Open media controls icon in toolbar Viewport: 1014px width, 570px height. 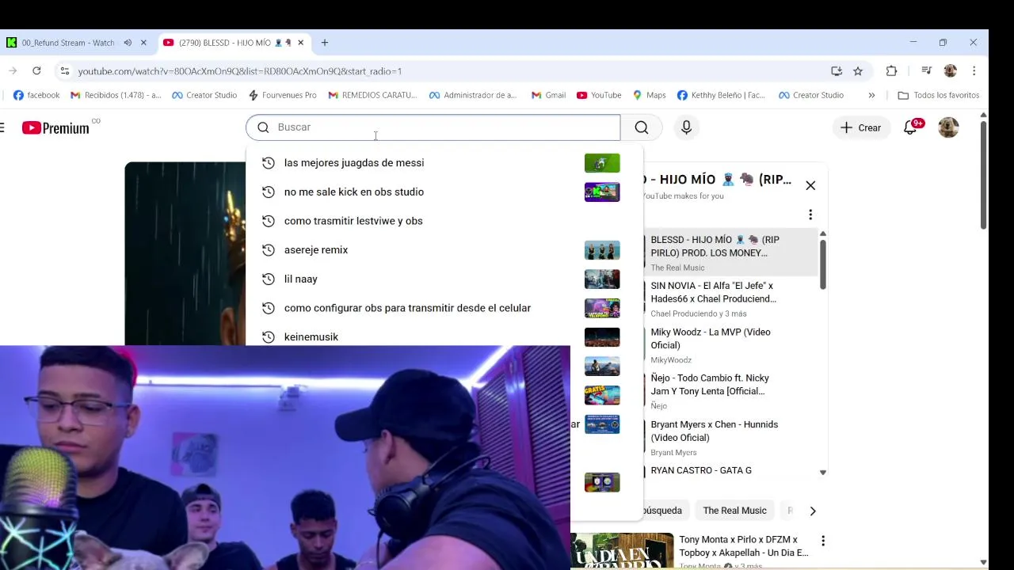point(926,71)
